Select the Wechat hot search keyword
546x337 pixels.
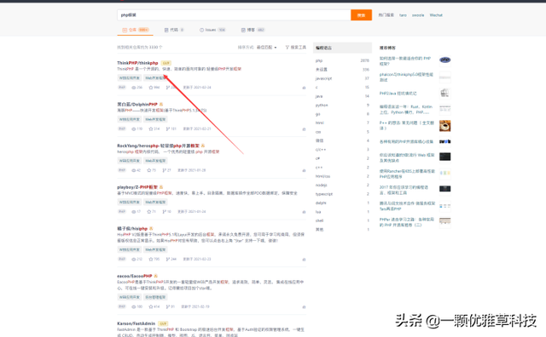pos(436,15)
